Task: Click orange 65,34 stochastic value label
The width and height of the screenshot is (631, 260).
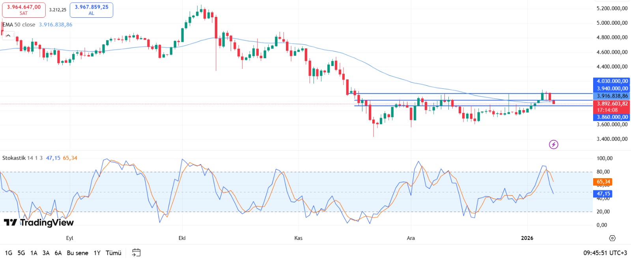Action: coord(603,182)
